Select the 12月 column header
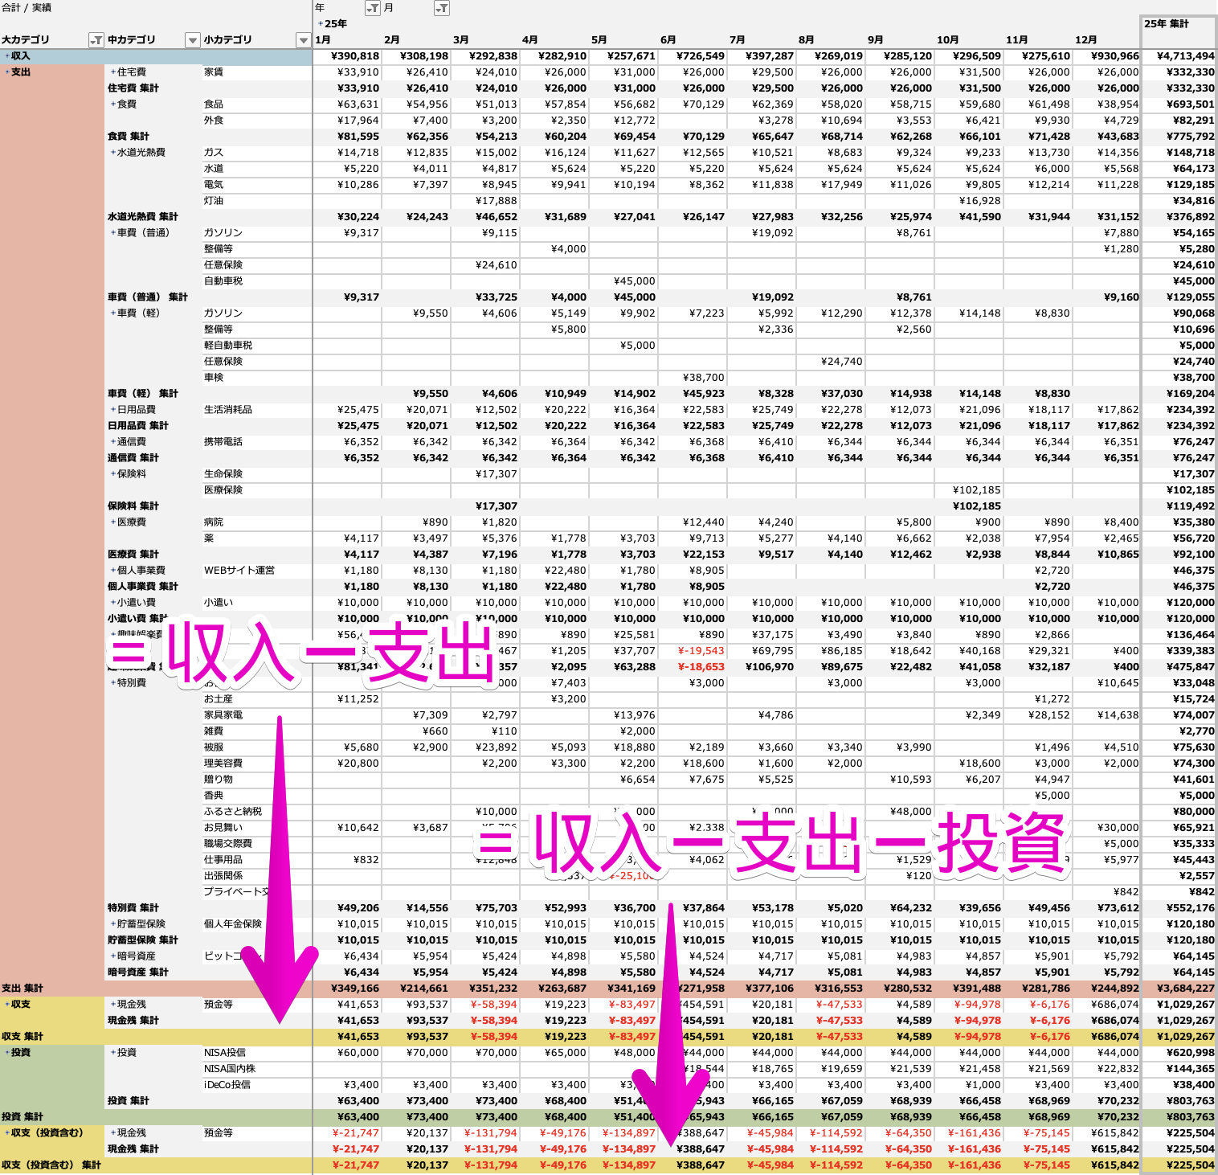This screenshot has height=1175, width=1218. tap(1086, 40)
